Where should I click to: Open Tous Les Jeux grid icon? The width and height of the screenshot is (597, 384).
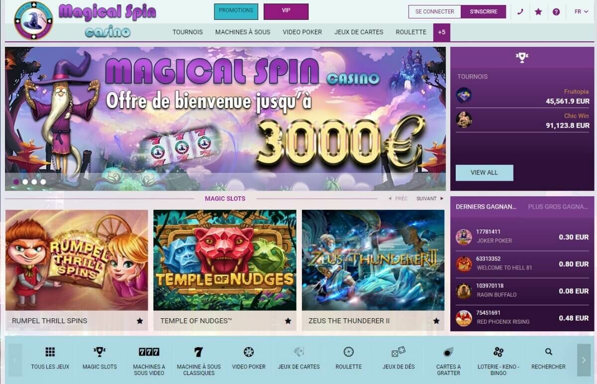pos(50,352)
